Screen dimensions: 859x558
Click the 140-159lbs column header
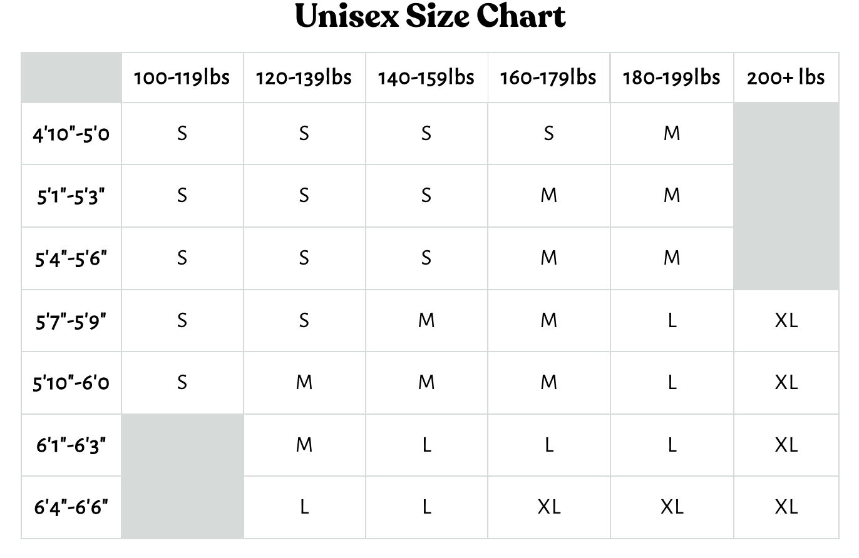pyautogui.click(x=426, y=78)
